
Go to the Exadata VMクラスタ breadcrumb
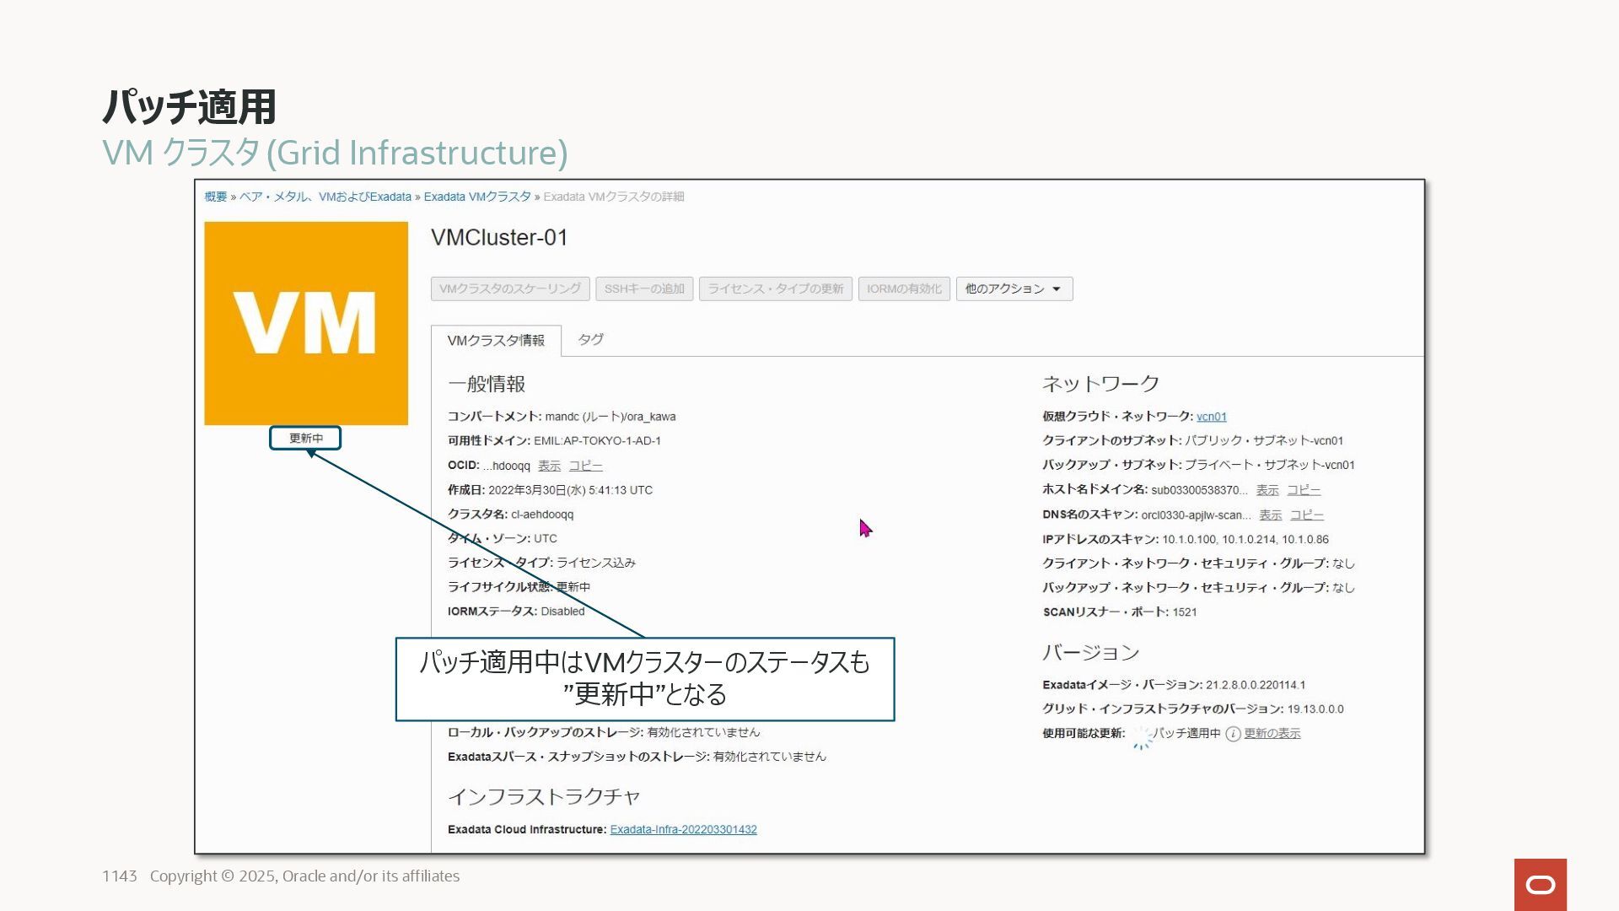477,197
